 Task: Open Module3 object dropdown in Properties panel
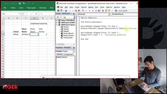pyautogui.click(x=74, y=51)
